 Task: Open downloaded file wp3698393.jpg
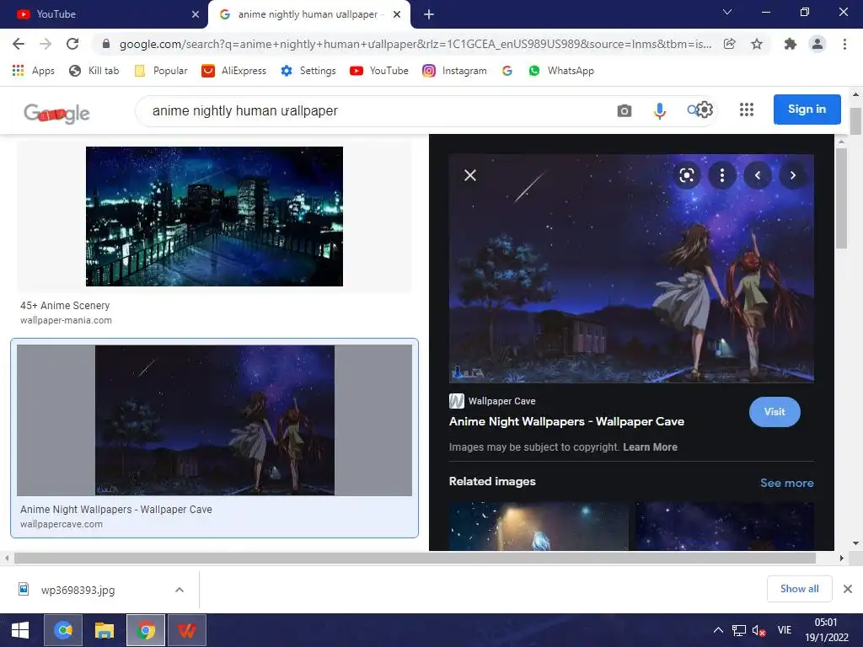point(78,590)
